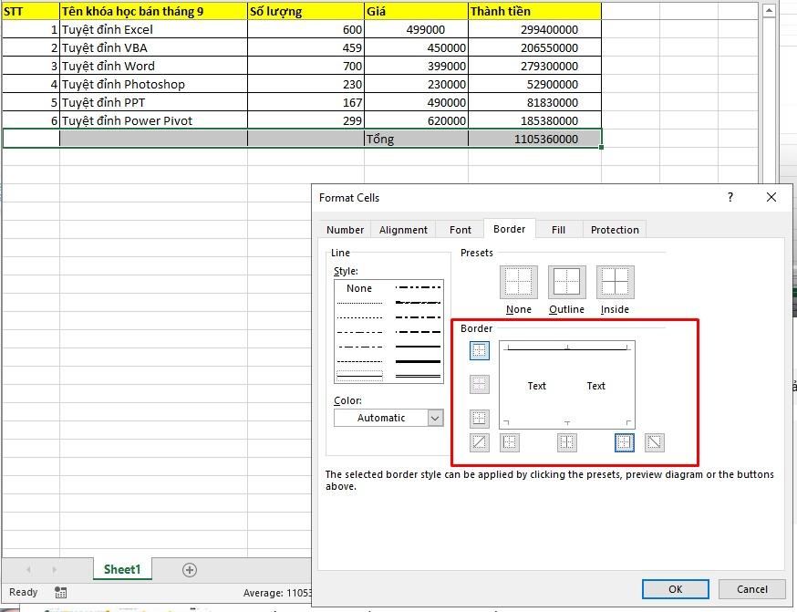Click the right border button
797x612 pixels.
tap(625, 442)
